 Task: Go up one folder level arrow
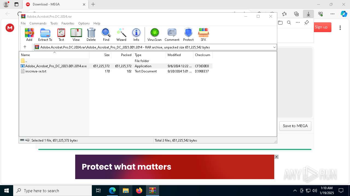pyautogui.click(x=25, y=47)
